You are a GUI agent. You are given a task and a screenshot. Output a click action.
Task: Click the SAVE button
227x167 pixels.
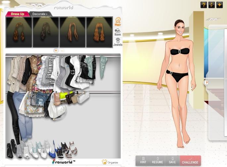pyautogui.click(x=172, y=160)
